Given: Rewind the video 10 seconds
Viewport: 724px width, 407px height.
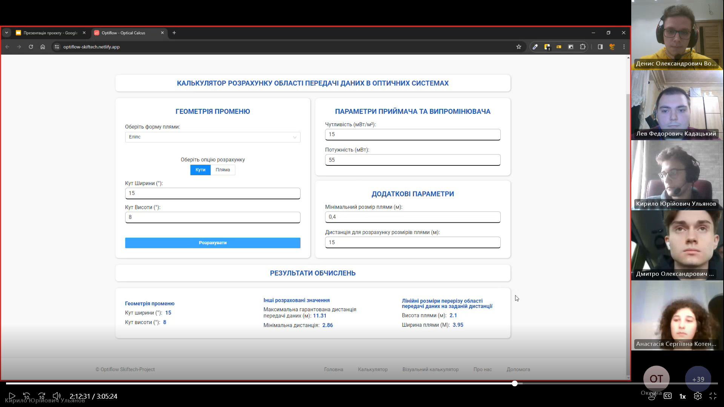Looking at the screenshot, I should (27, 396).
